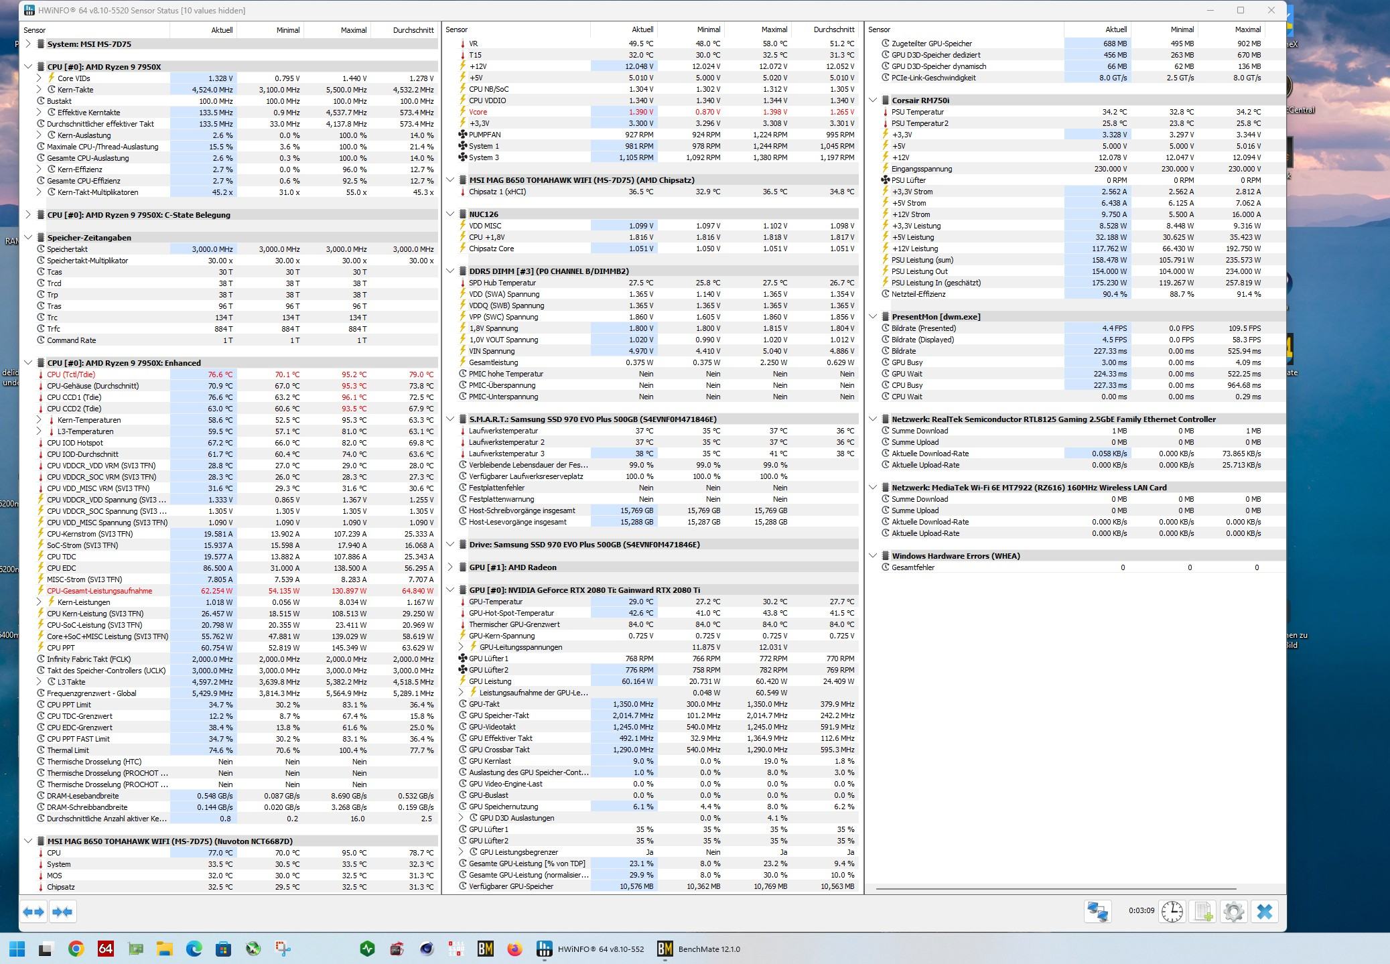The image size is (1390, 964).
Task: Open Firefox from the taskbar
Action: tap(514, 949)
